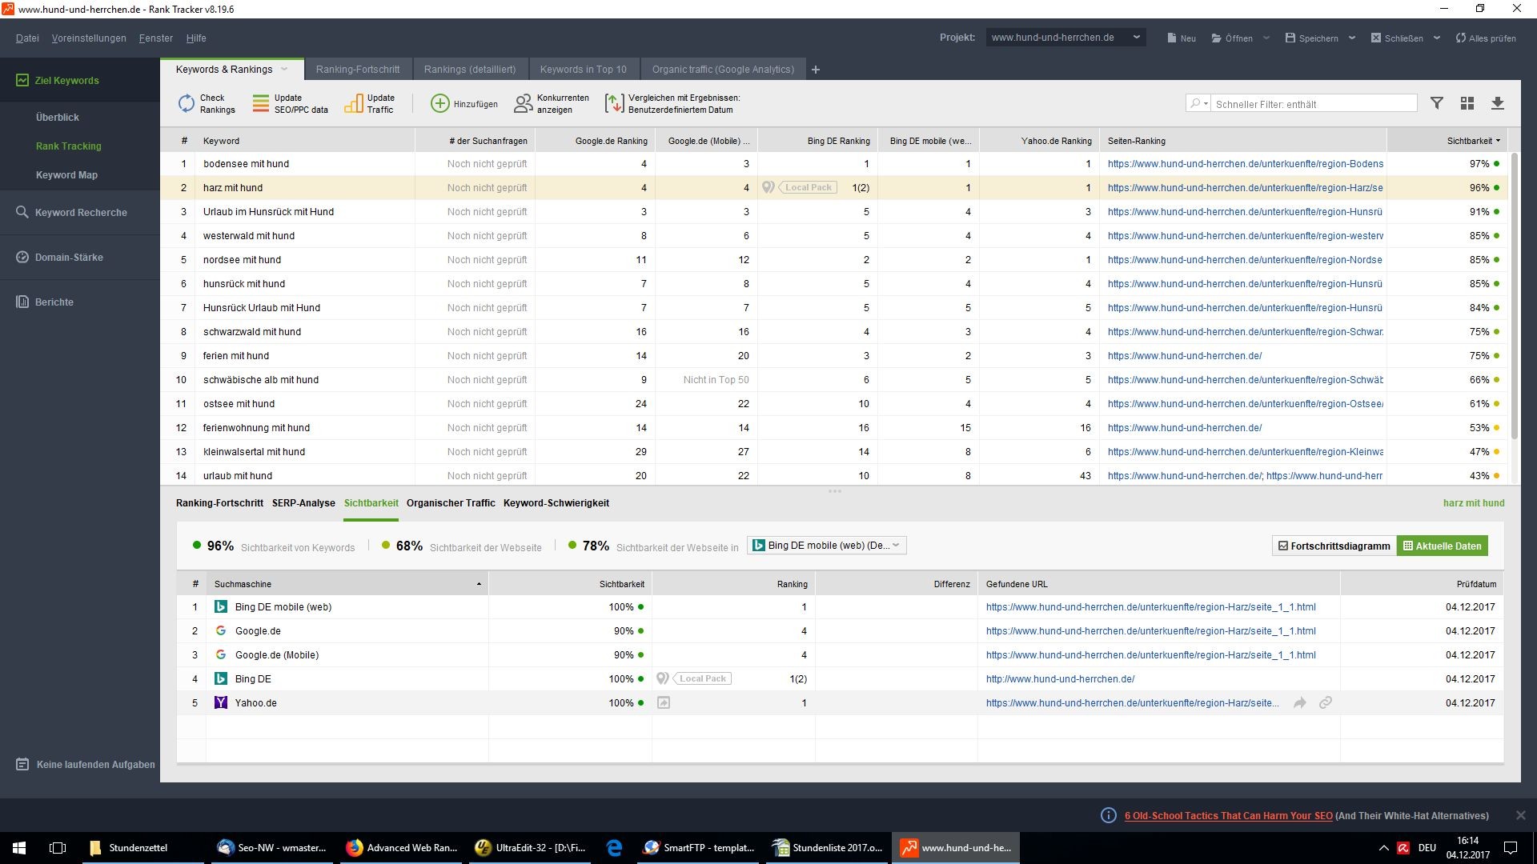Click Vergleichen mit Ergebnissen compare icon
Image resolution: width=1537 pixels, height=864 pixels.
tap(614, 103)
